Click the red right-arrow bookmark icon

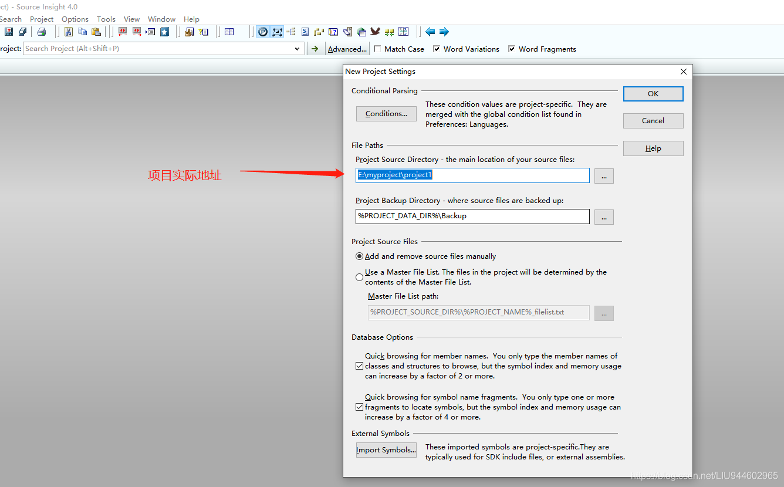pos(137,32)
